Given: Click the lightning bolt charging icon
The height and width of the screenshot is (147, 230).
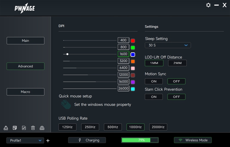Looking at the screenshot, I should pos(80,140).
